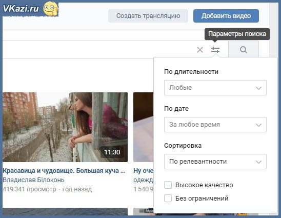Click "Добавить видео" button
Image resolution: width=281 pixels, height=218 pixels.
pyautogui.click(x=226, y=16)
